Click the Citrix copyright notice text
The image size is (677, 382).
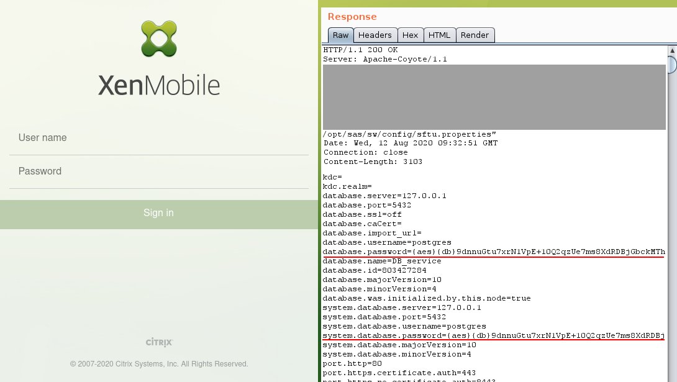click(158, 363)
